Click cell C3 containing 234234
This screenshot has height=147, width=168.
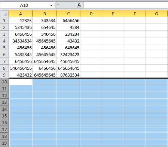(x=68, y=34)
